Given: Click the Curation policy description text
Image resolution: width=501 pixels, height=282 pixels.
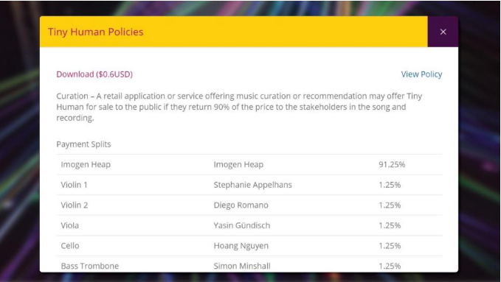Looking at the screenshot, I should (239, 107).
